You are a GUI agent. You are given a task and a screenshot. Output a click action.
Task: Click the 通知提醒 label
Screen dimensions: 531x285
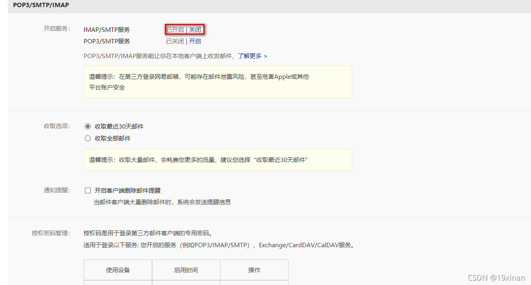click(57, 190)
